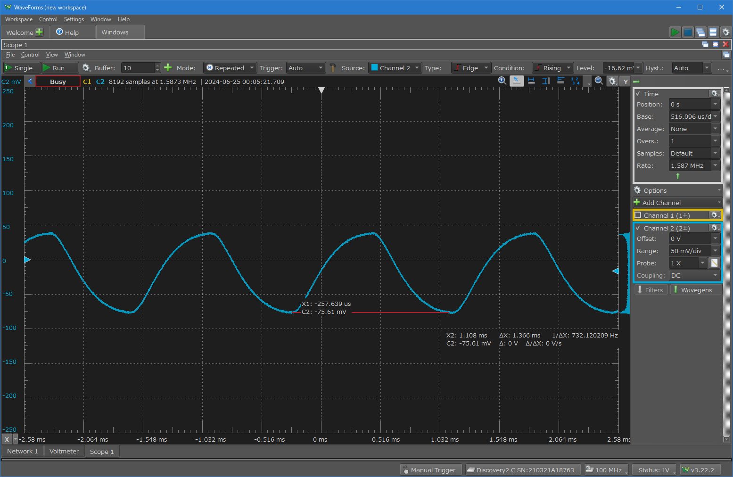Toggle the X cursors button at bottom-left
The height and width of the screenshot is (477, 733).
click(x=7, y=439)
